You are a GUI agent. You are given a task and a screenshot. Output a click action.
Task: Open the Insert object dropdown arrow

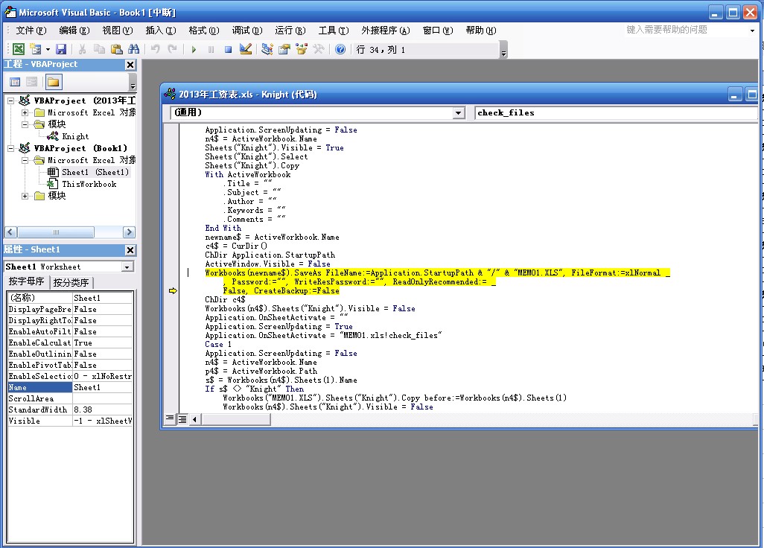48,49
